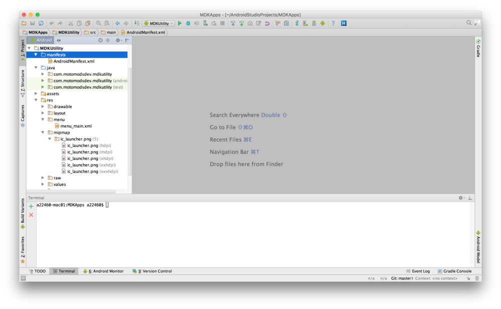Collapse the MDKUtility root node
Viewport: 501px width, 309px height.
[x=30, y=48]
